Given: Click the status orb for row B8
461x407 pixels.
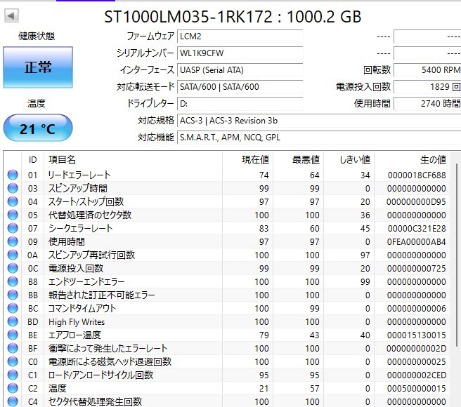Looking at the screenshot, I should pos(13,281).
